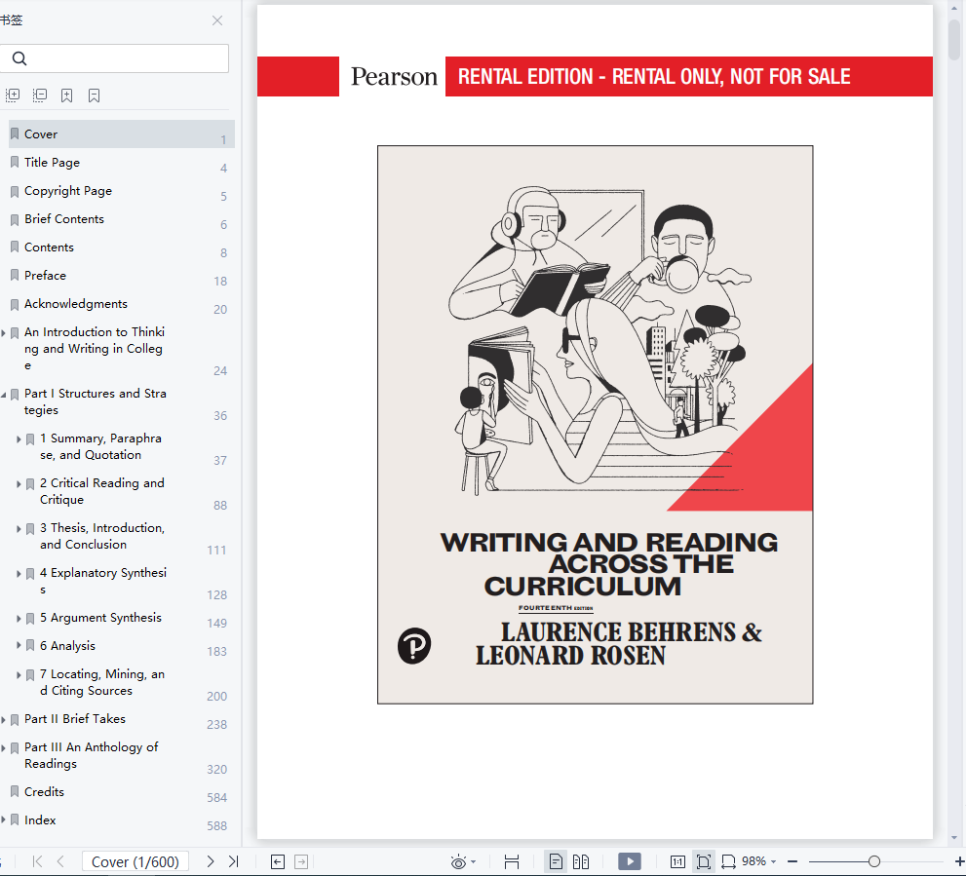This screenshot has width=966, height=876.
Task: Open the Index bookmark
Action: tap(40, 820)
